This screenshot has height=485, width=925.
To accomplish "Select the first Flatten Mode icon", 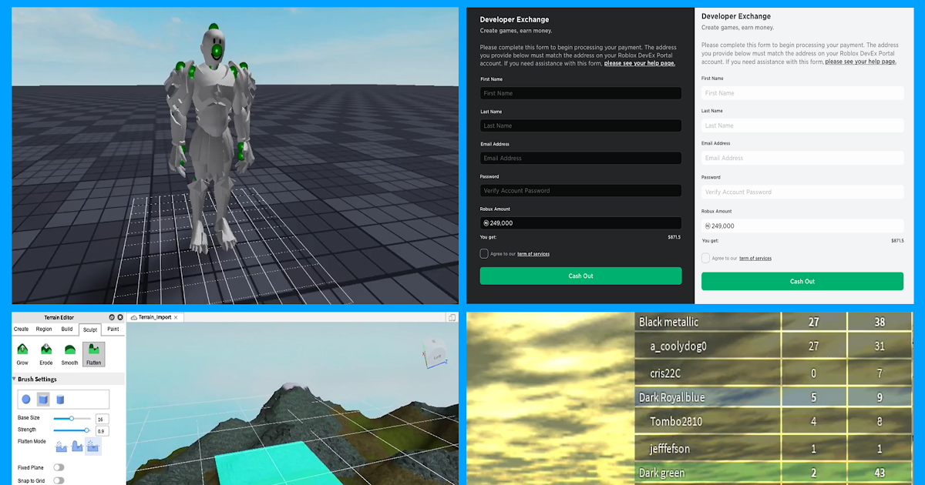I will pos(62,446).
